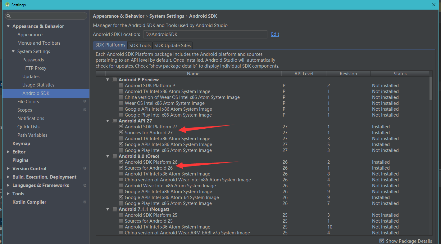
Task: Collapse the Android API 27 group
Action: click(108, 121)
